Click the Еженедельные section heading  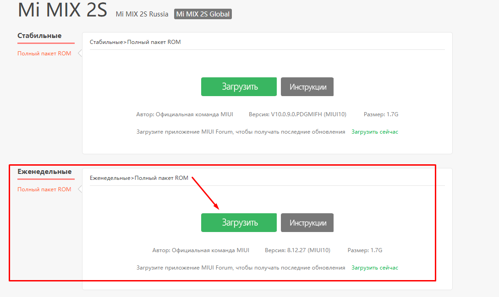pos(44,172)
